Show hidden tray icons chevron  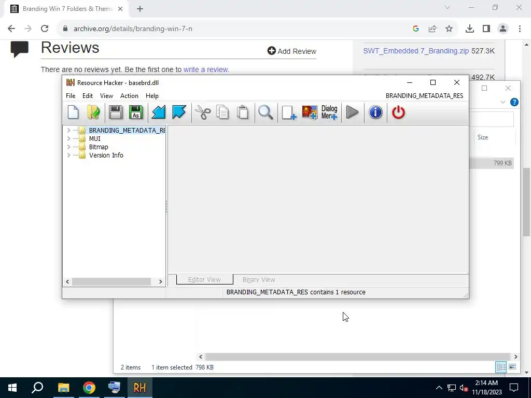(x=439, y=388)
